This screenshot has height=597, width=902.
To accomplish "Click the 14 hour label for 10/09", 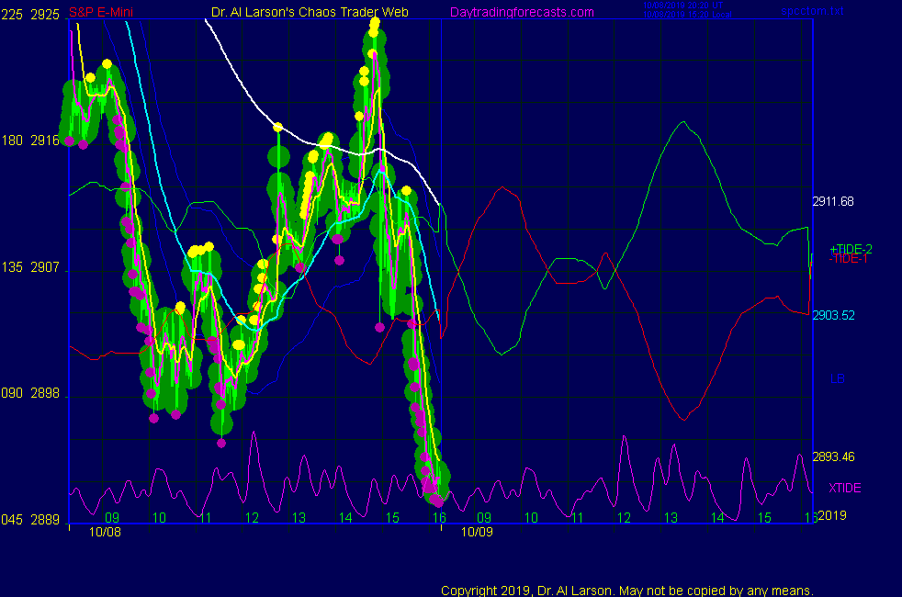I will point(717,518).
